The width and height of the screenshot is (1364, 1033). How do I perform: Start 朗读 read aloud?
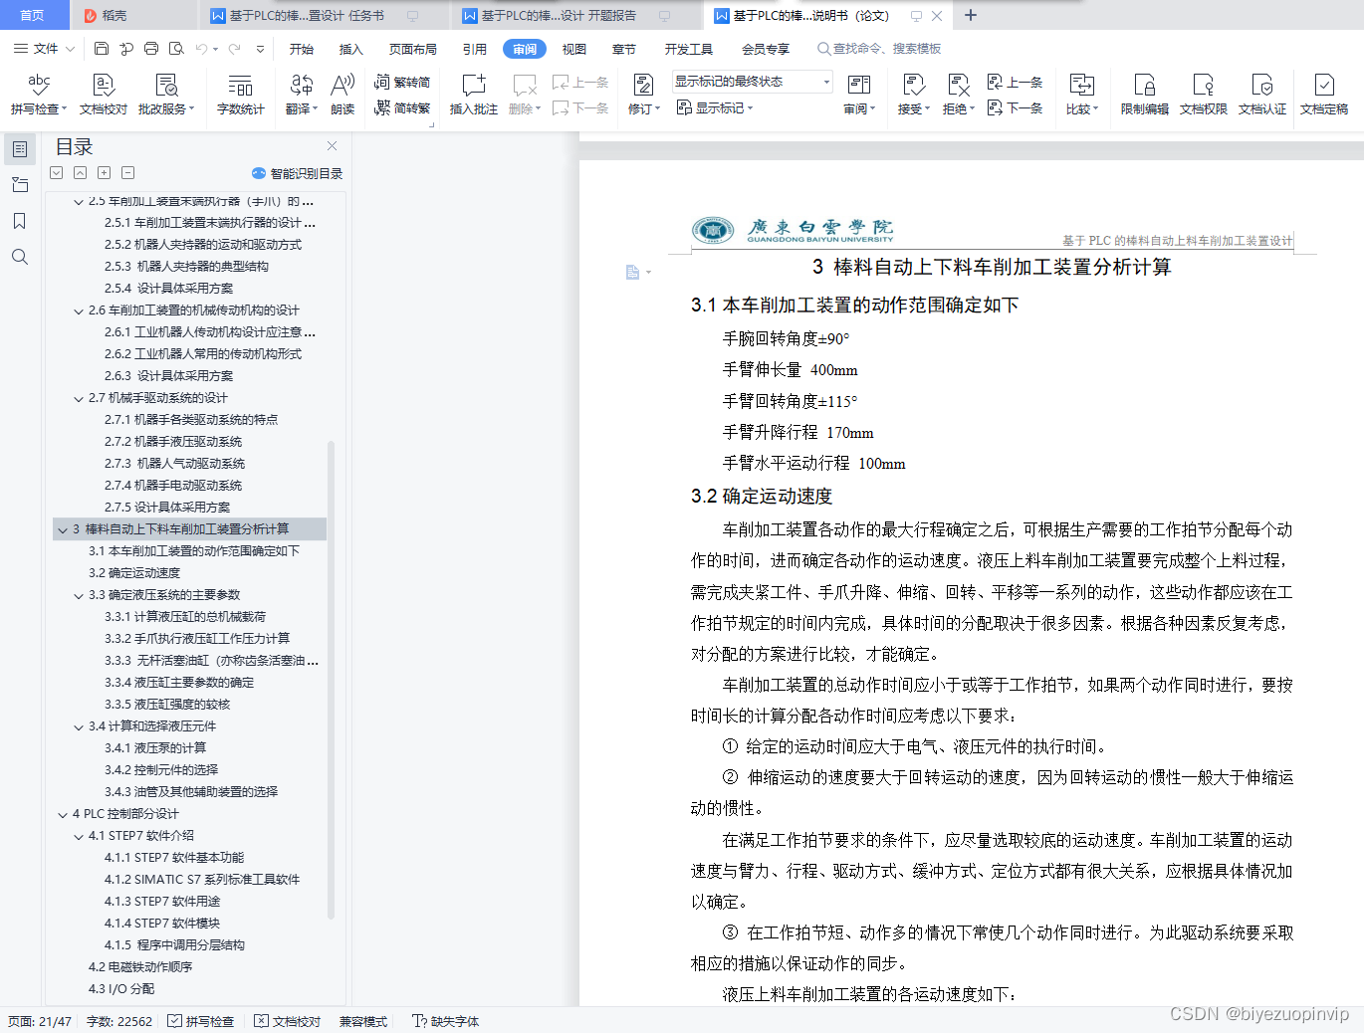342,95
